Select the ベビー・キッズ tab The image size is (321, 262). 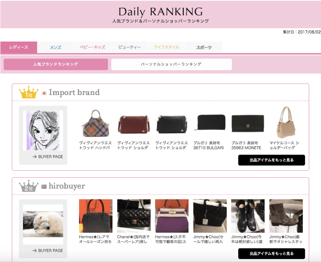point(93,47)
